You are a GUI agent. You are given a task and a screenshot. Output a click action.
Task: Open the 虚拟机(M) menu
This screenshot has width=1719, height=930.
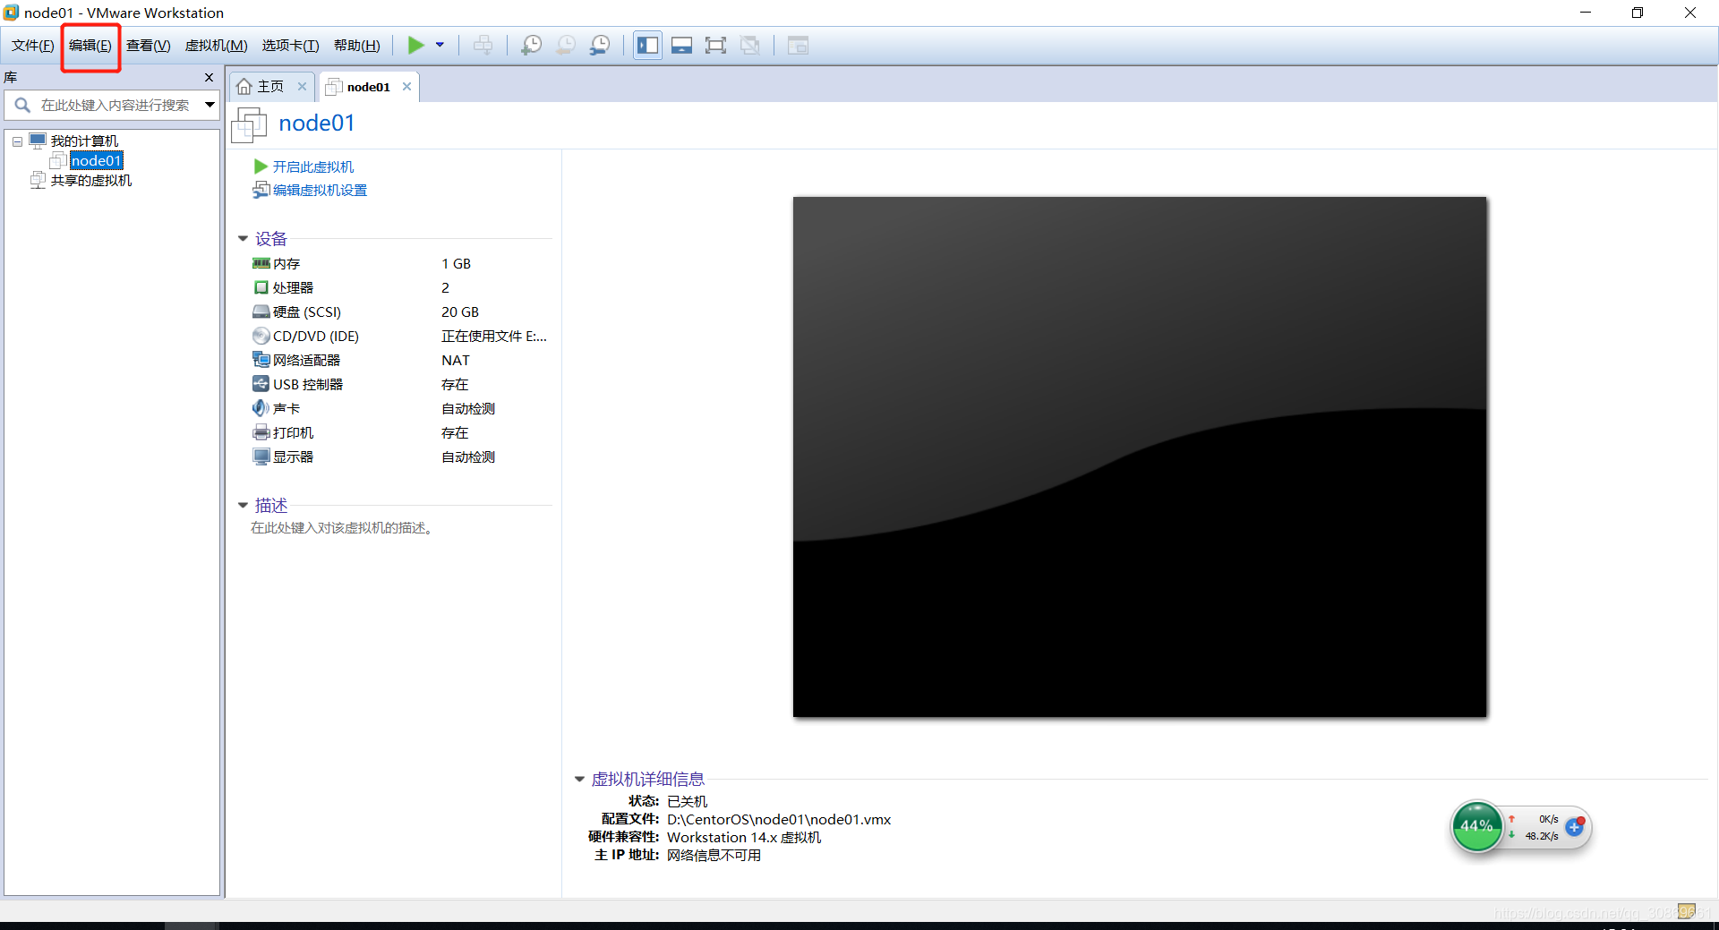[216, 46]
